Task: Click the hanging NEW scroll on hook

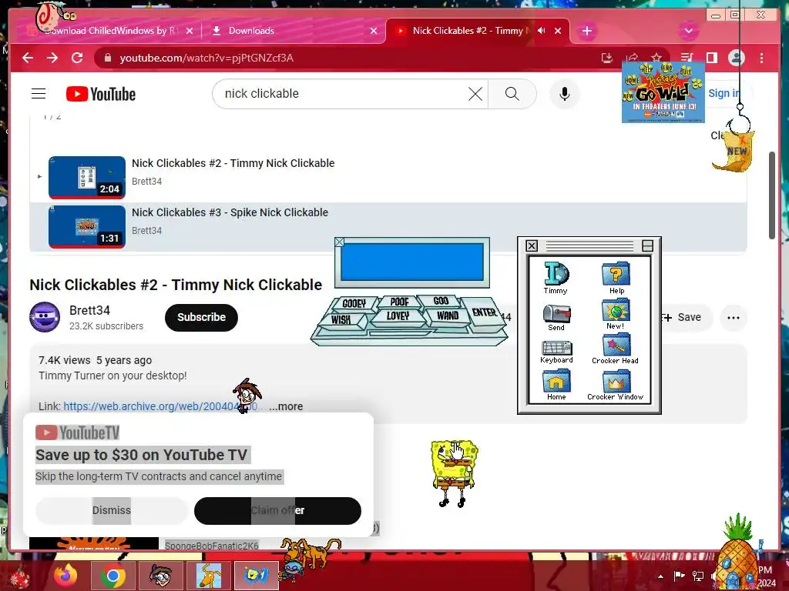Action: pos(734,151)
